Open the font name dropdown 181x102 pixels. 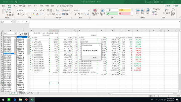tap(34, 10)
